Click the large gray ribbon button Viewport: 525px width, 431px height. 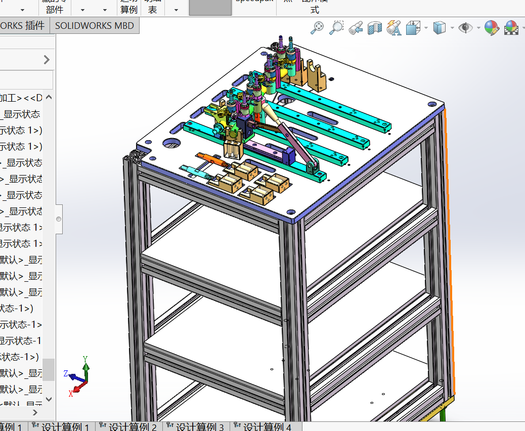(x=210, y=8)
